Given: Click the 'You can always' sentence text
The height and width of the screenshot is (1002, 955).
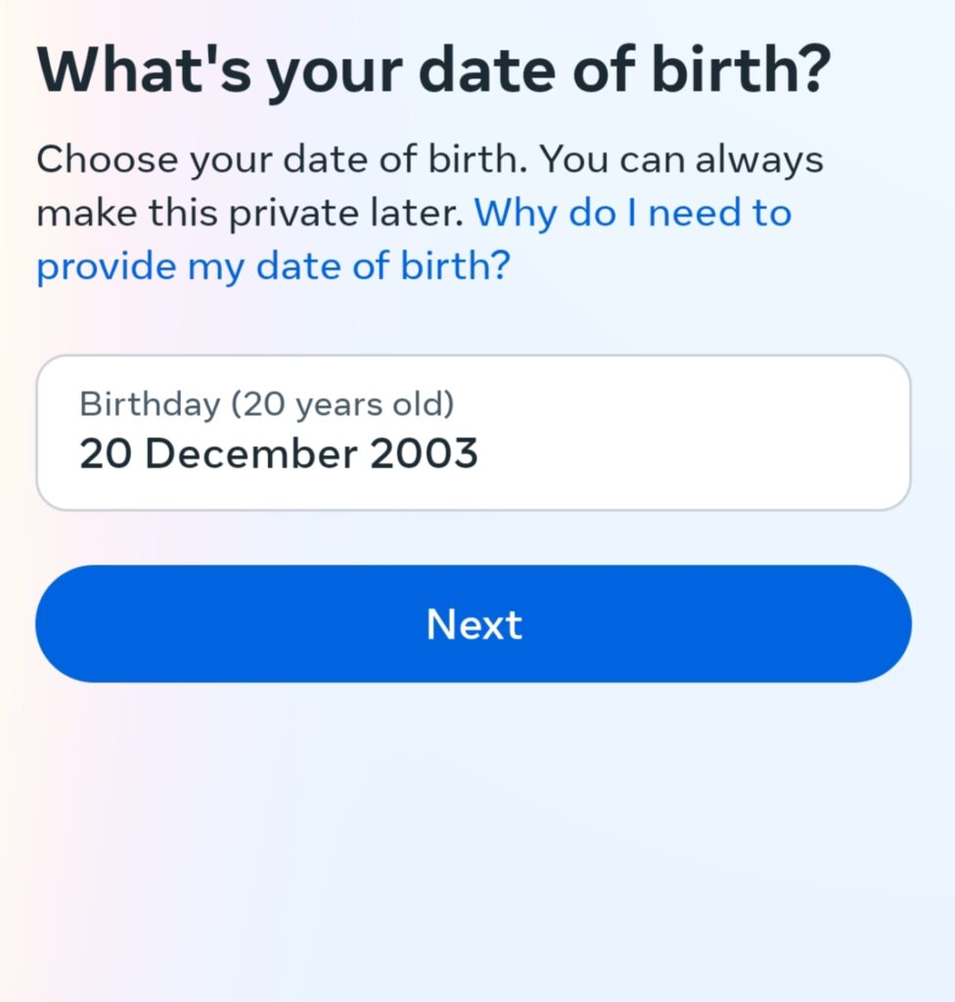Looking at the screenshot, I should pyautogui.click(x=683, y=159).
